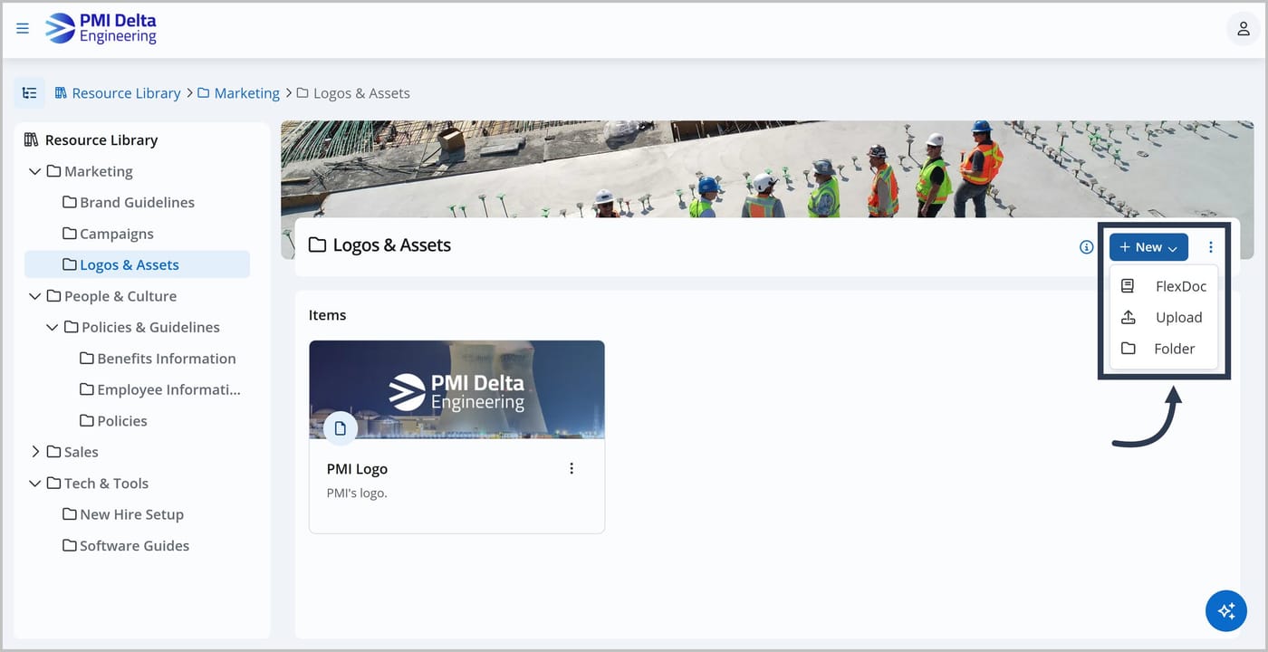Select People & Culture in tree
Screen dimensions: 1268x652
coord(120,296)
